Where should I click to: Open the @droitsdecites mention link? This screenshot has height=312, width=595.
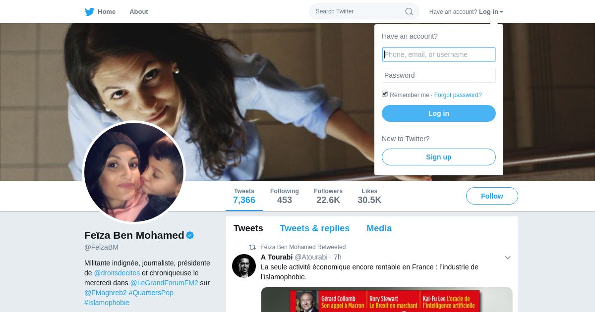point(117,273)
